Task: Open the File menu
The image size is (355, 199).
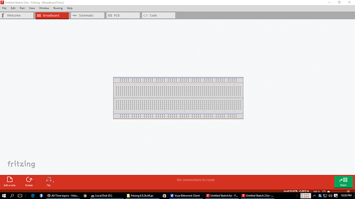Action: [4, 8]
